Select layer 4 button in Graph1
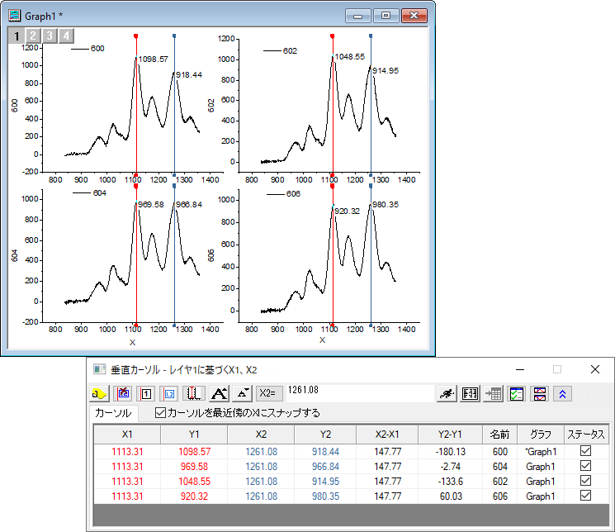This screenshot has width=615, height=532. 66,36
